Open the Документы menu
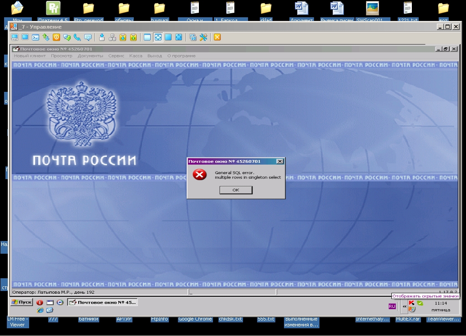The height and width of the screenshot is (336, 466). click(x=91, y=56)
